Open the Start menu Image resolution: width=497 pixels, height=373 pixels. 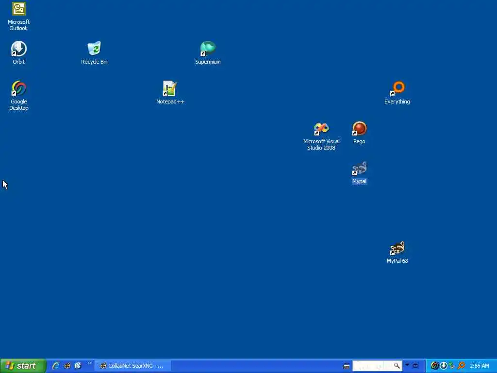coord(23,366)
